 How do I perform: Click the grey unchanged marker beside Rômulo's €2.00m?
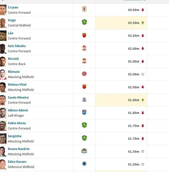click(142, 74)
